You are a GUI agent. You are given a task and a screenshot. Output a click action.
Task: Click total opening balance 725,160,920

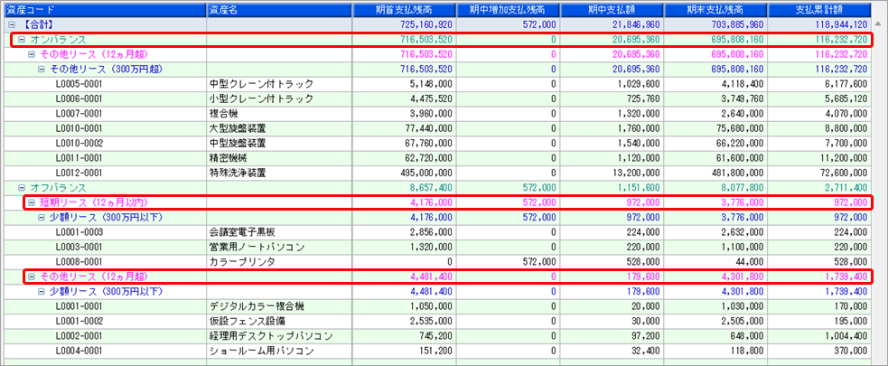427,25
